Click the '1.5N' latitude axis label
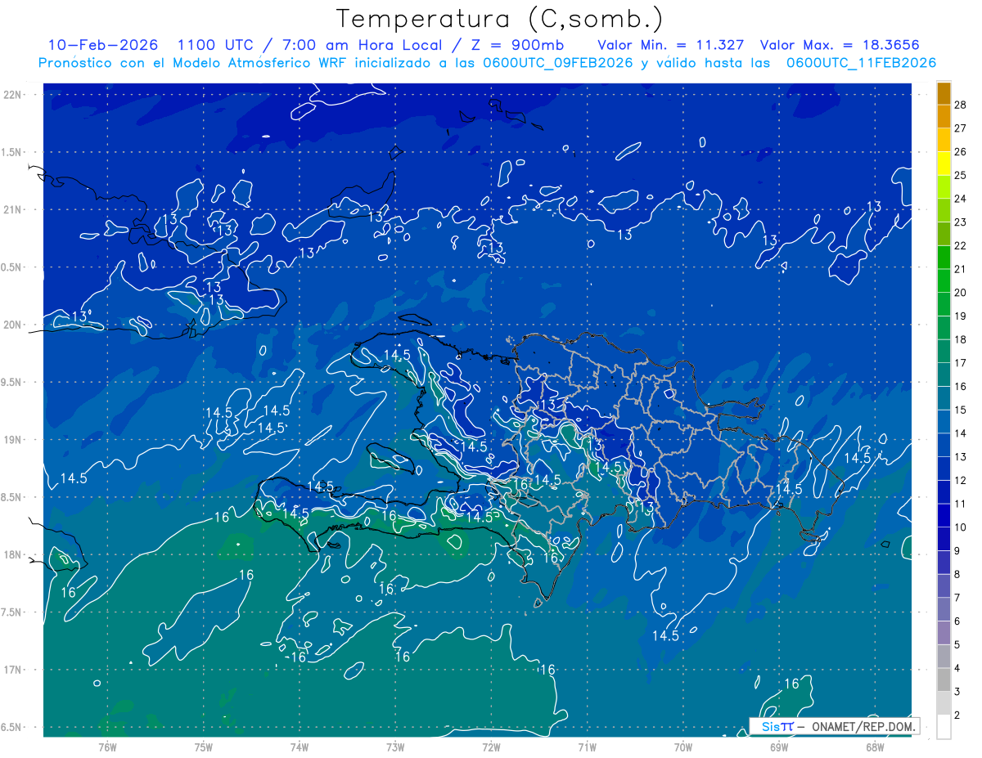The image size is (982, 758). tap(12, 152)
